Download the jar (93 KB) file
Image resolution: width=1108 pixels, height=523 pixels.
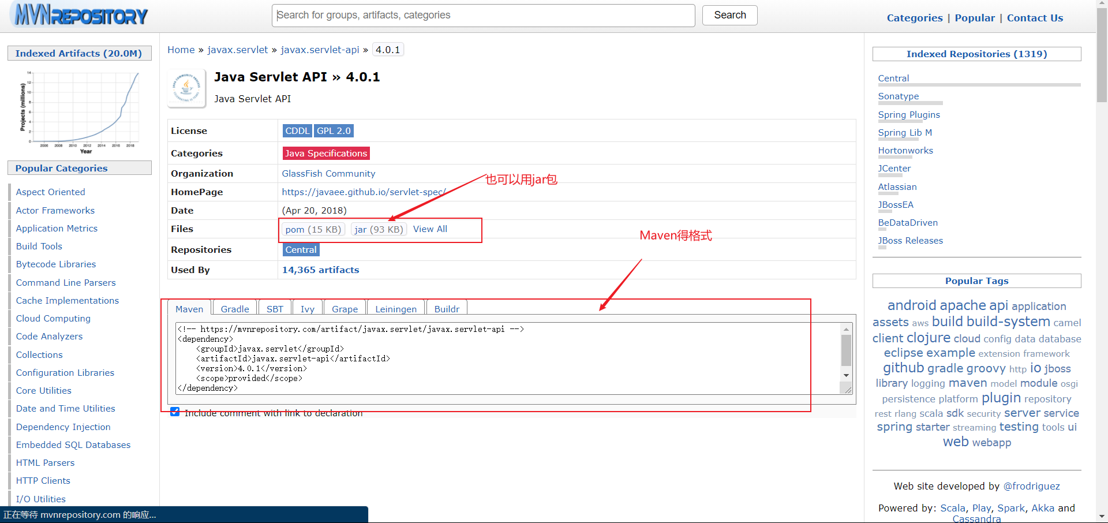[379, 229]
